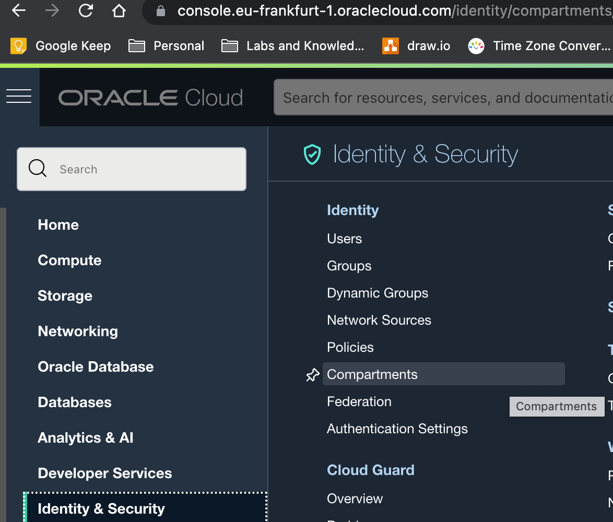This screenshot has height=522, width=613.
Task: Select Compute in the navigation menu
Action: [x=69, y=260]
